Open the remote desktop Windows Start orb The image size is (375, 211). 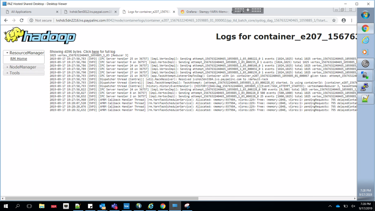tap(365, 15)
